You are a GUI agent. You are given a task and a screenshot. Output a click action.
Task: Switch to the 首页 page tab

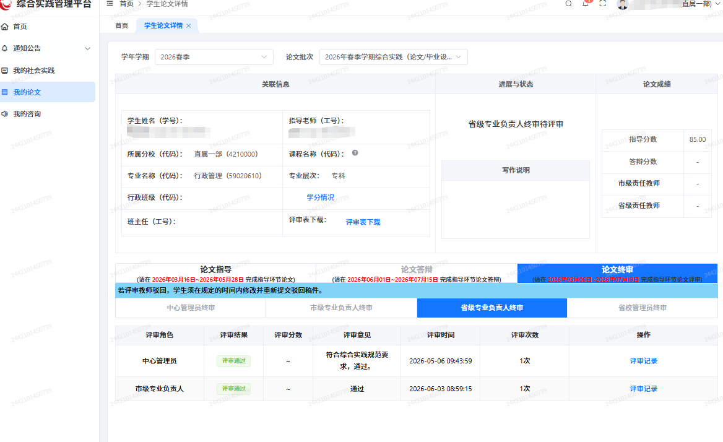pos(122,26)
